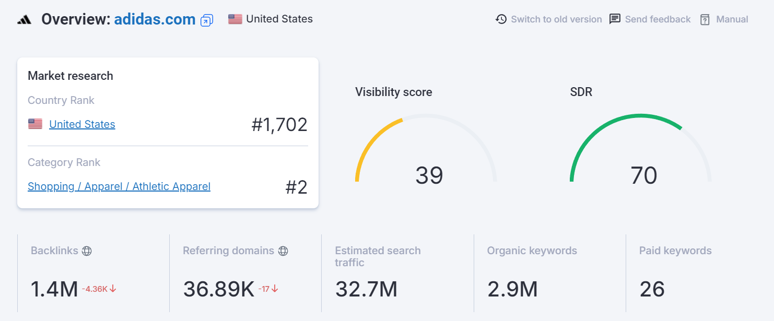Click the brand logo in the top-left corner
Image resolution: width=774 pixels, height=321 pixels.
24,19
